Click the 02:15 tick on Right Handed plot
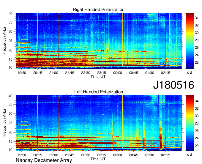 165,73
